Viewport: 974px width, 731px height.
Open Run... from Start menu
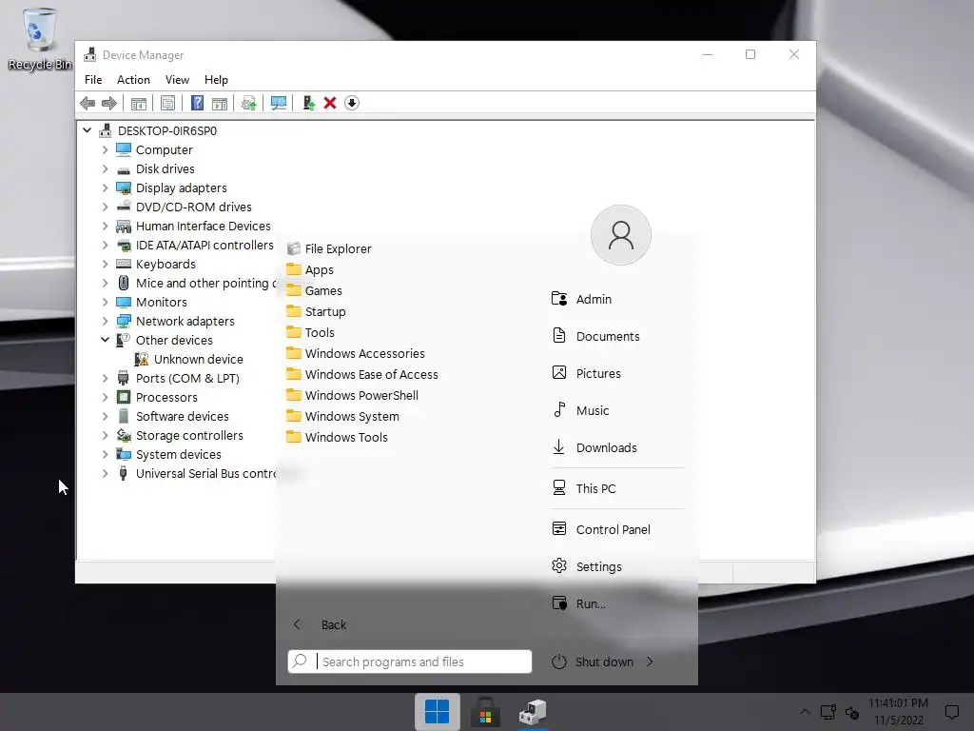(x=578, y=603)
